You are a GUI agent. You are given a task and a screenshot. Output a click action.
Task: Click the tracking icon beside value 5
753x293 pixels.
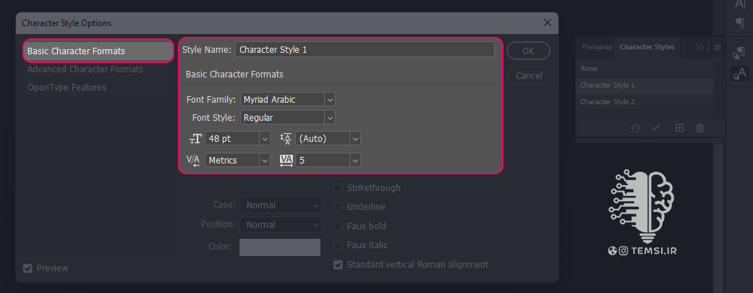286,160
